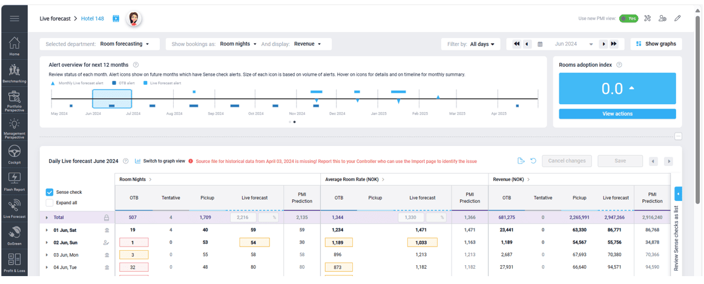Uncheck the Sense check checkbox

point(50,193)
